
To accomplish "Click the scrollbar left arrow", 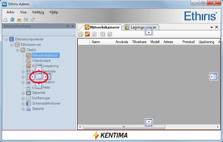I will tap(80, 127).
